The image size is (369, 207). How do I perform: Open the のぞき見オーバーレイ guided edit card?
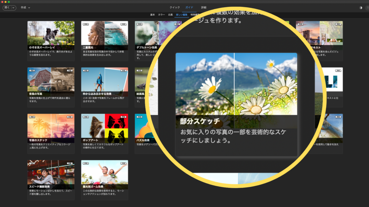pyautogui.click(x=51, y=41)
